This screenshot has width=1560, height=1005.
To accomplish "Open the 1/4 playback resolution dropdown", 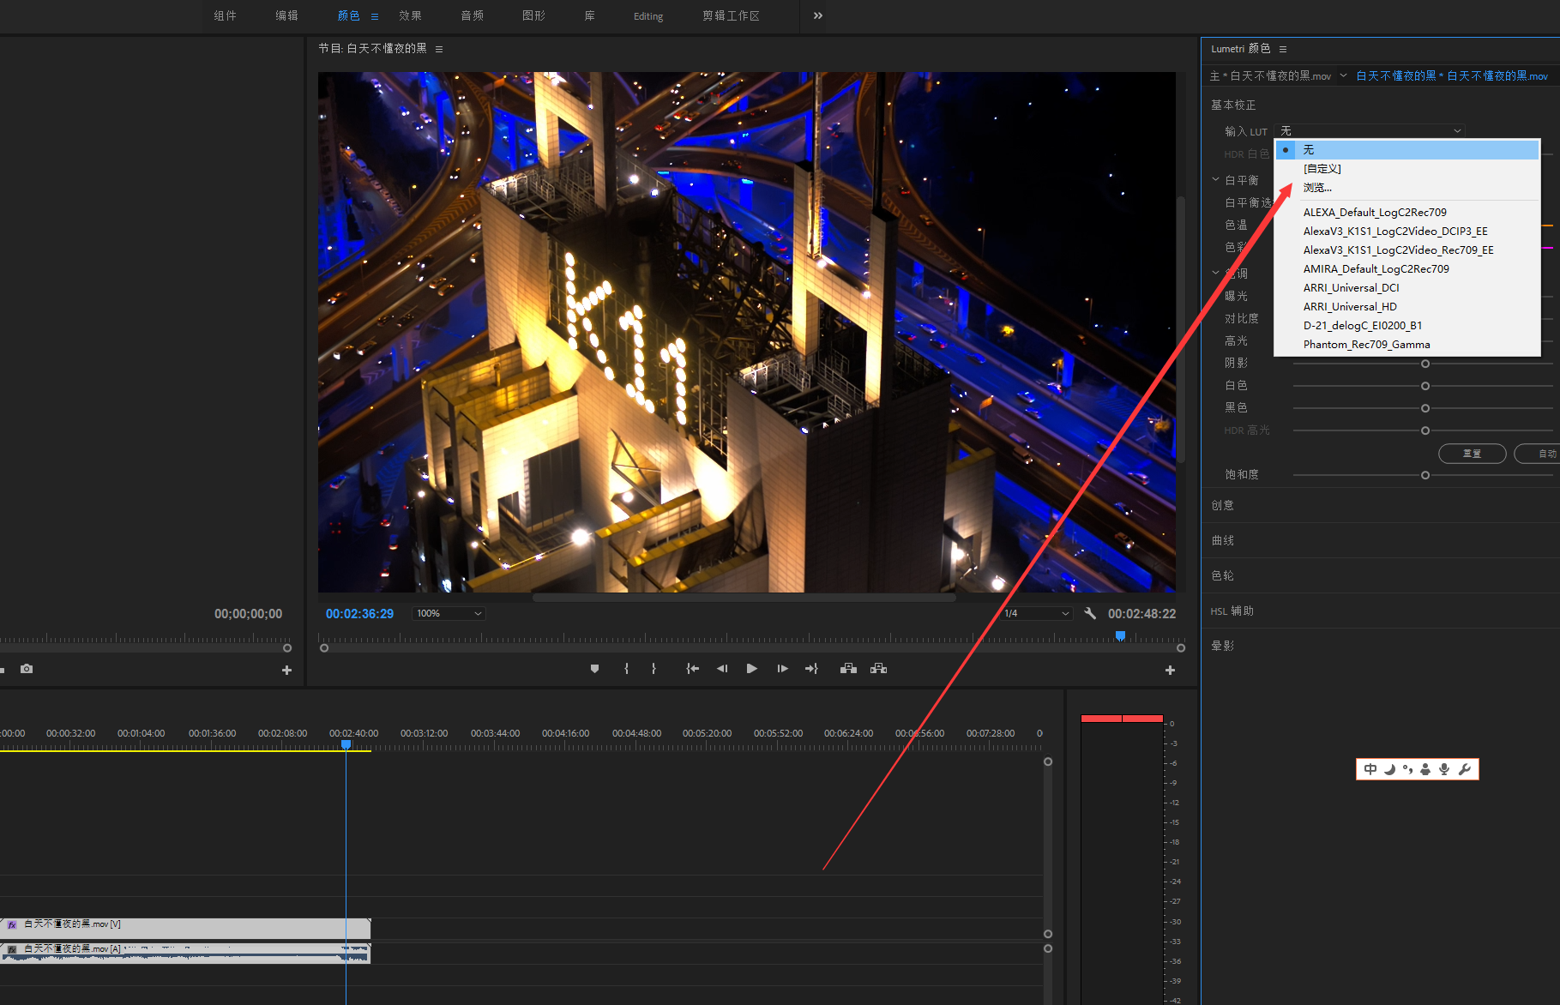I will click(1036, 613).
